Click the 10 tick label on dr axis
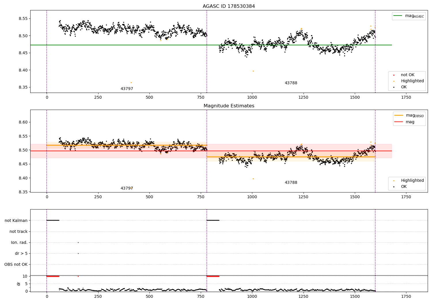Screen dimensions: 432x303 (x=25, y=276)
